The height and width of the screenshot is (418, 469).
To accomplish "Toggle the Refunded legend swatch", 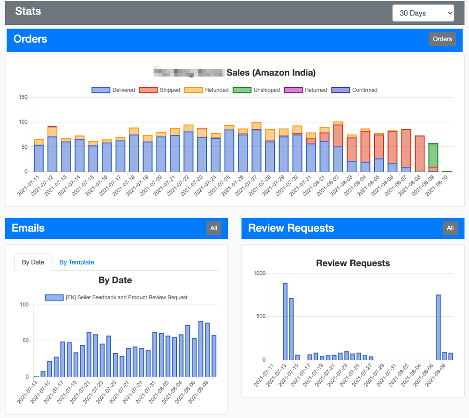I will point(194,90).
